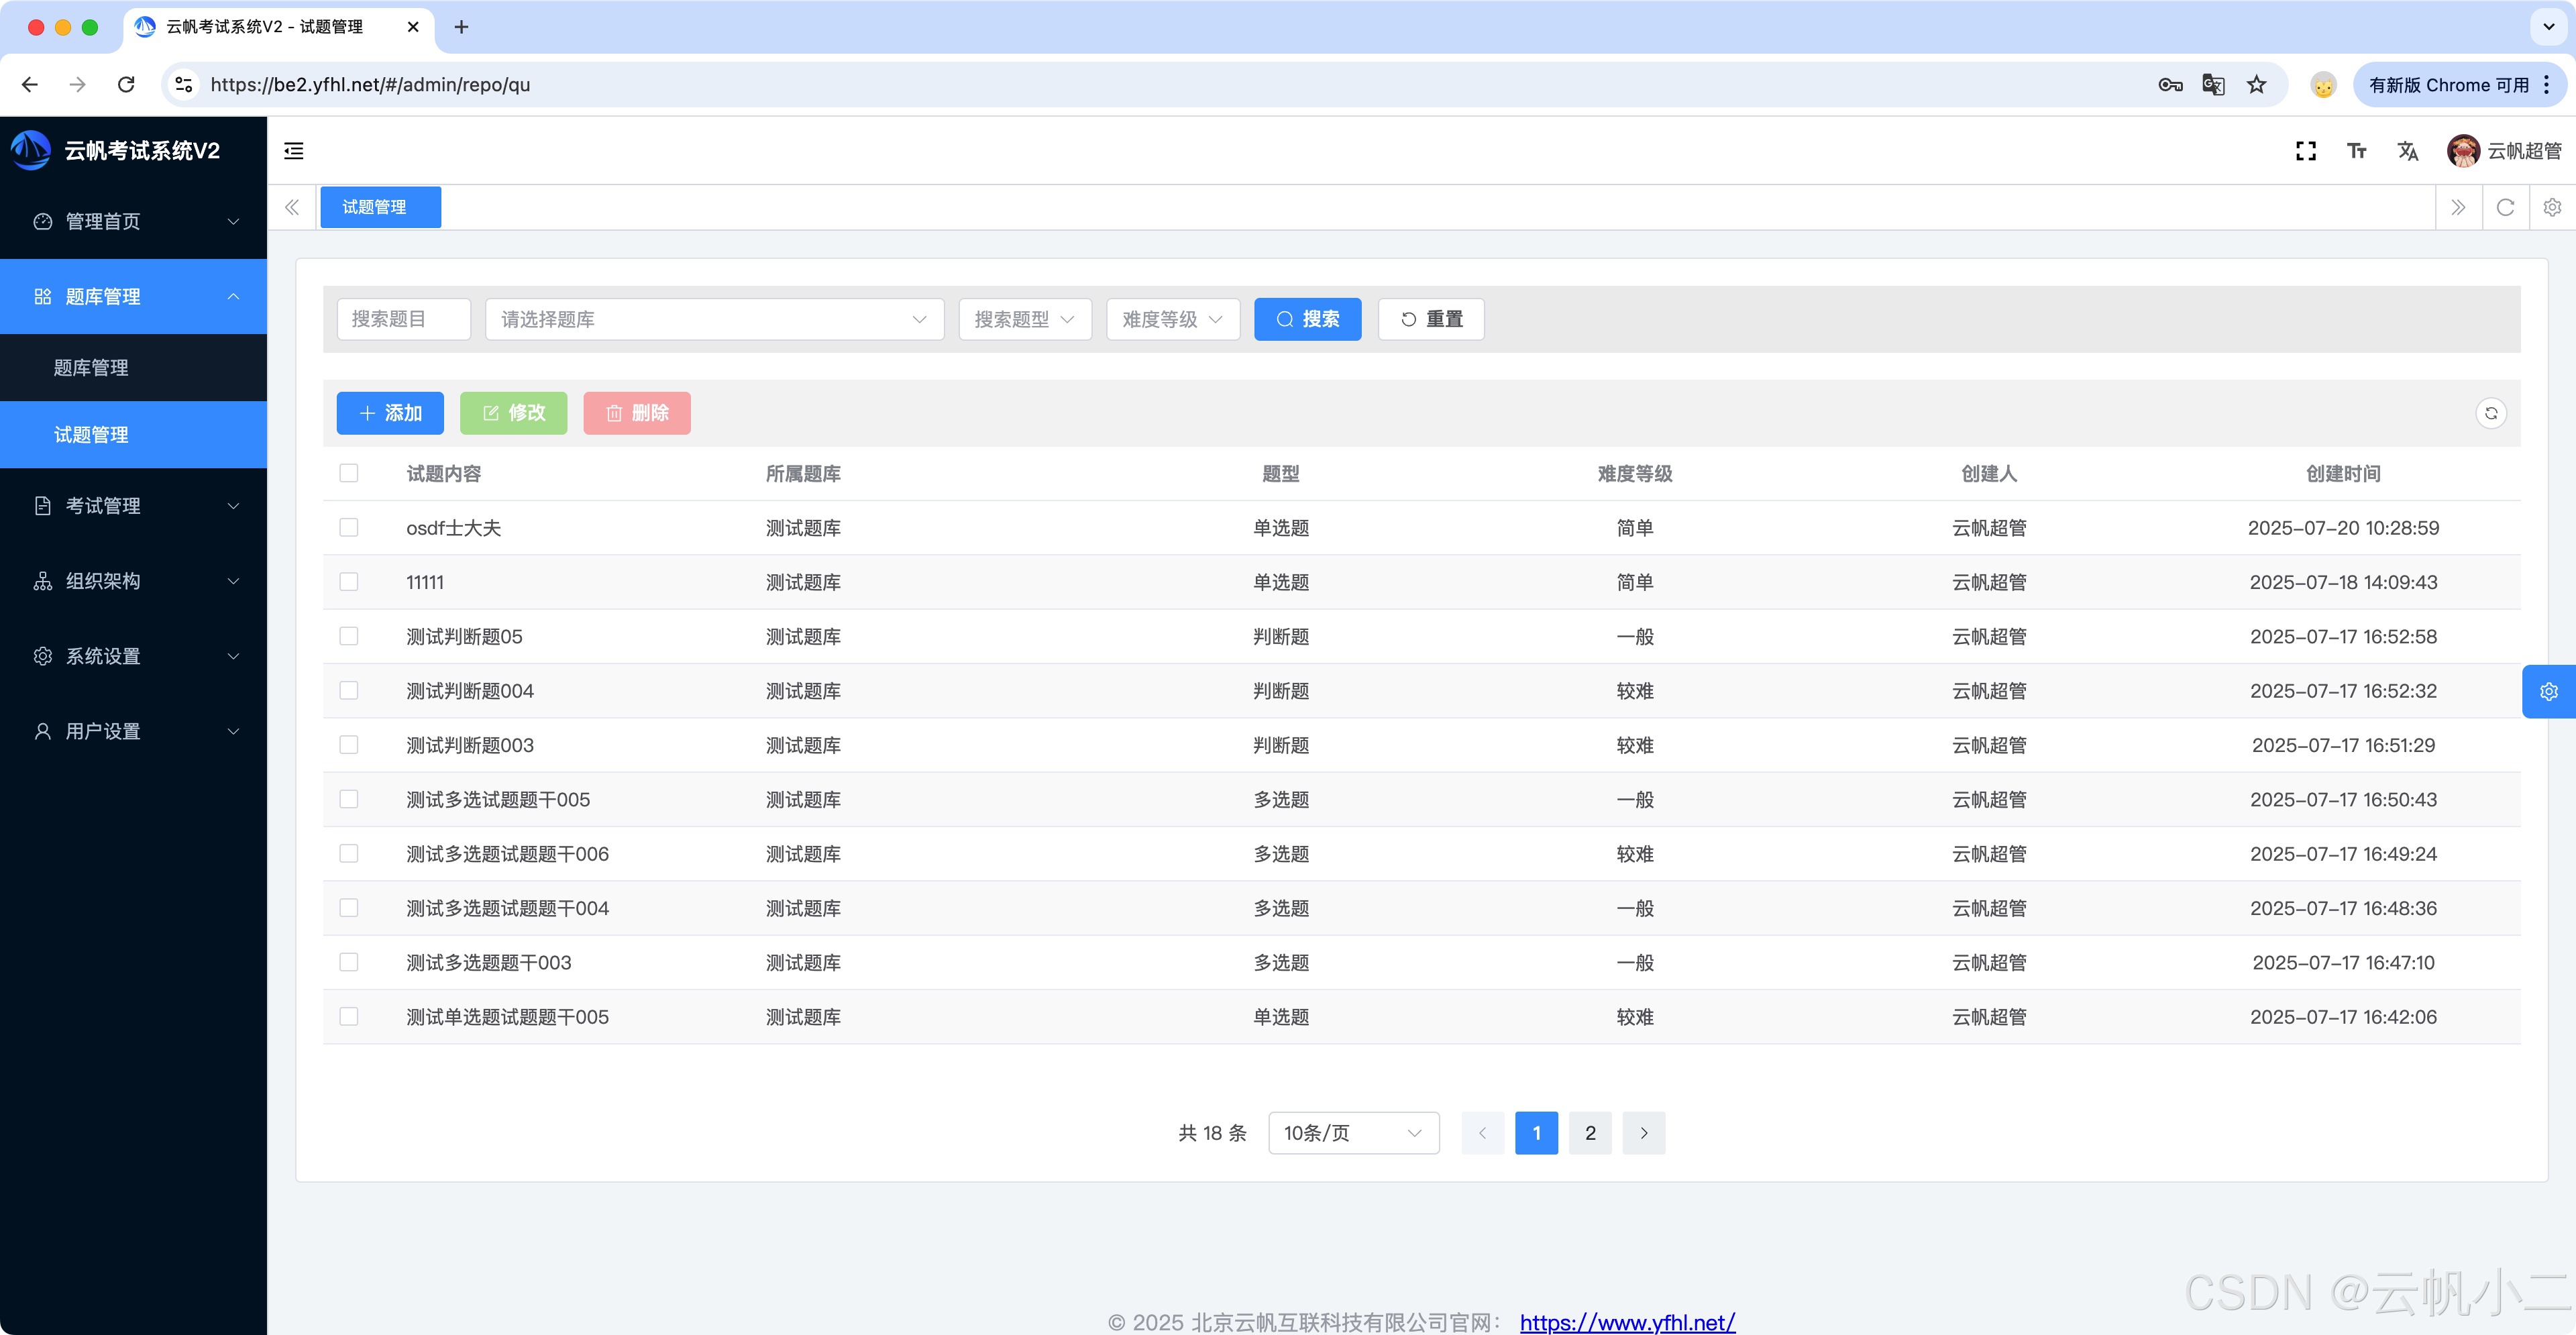
Task: Open the 题库管理 submenu item
Action: [134, 367]
